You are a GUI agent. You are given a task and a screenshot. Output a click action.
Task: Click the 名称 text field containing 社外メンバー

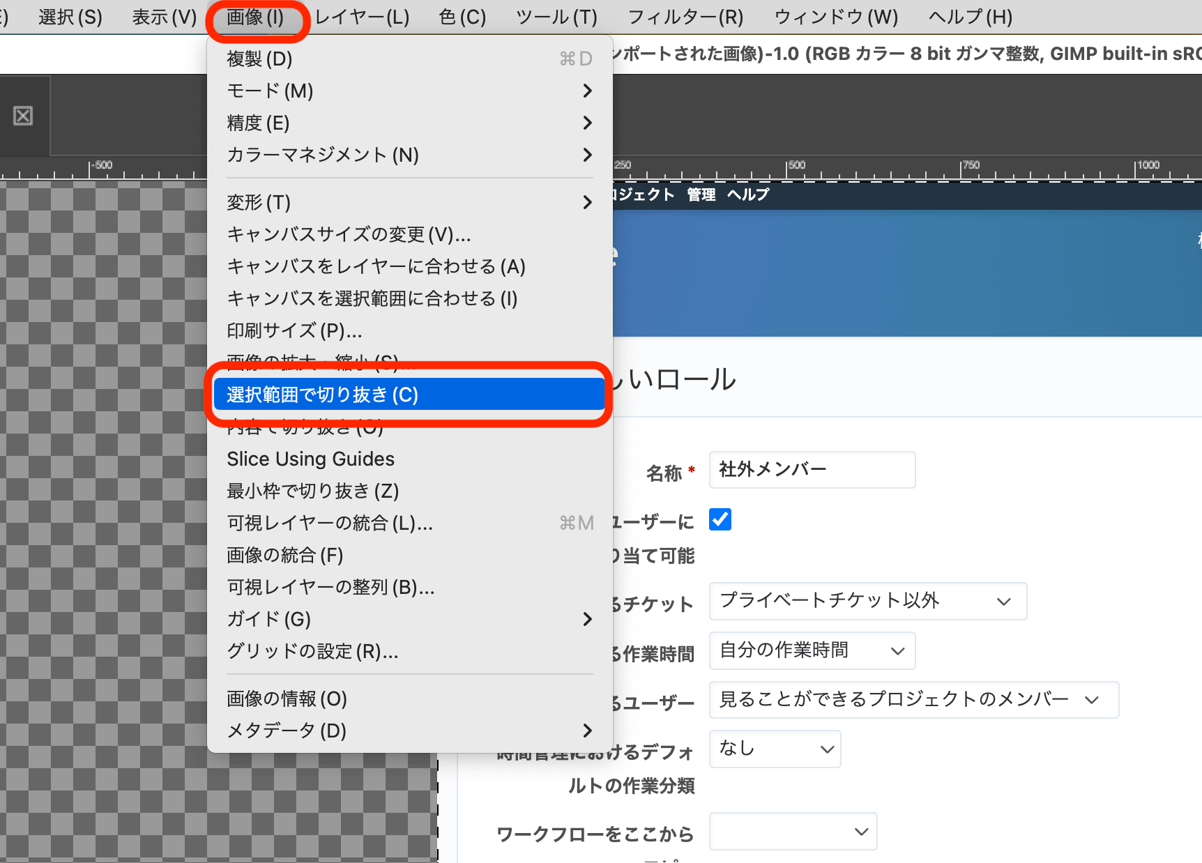812,470
